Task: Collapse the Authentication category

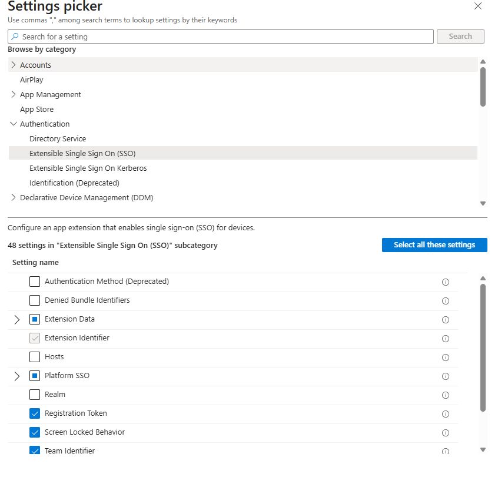Action: click(x=14, y=124)
